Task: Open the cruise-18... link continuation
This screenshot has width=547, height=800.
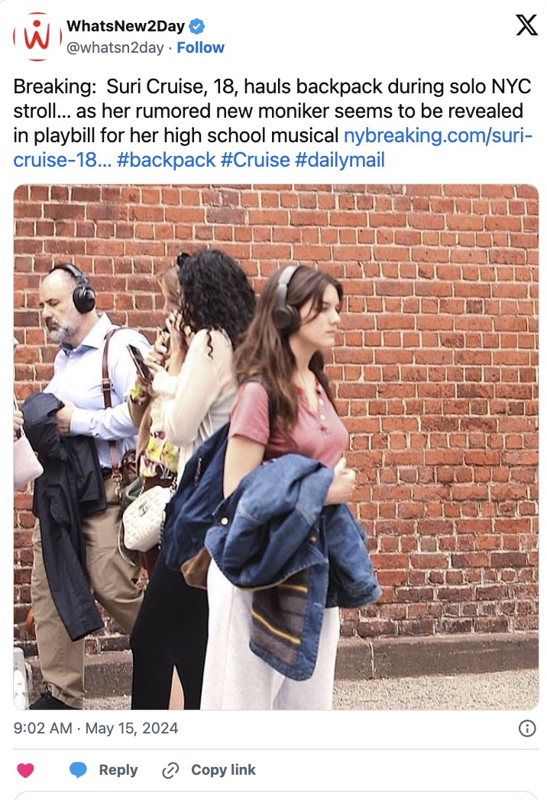Action: [63, 160]
